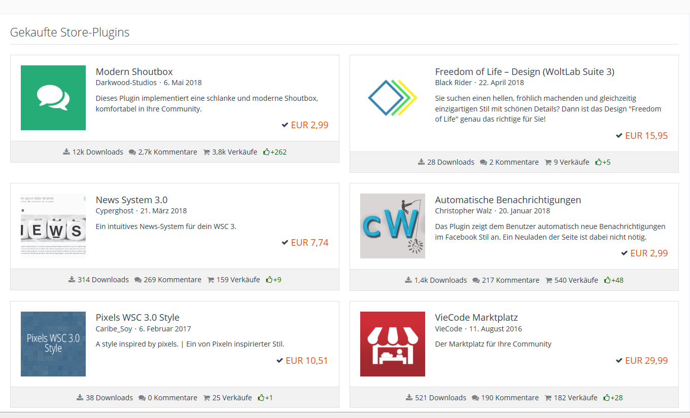Visit author Darkwood-Studios profile
Screen dimensions: 690x418
tap(126, 83)
